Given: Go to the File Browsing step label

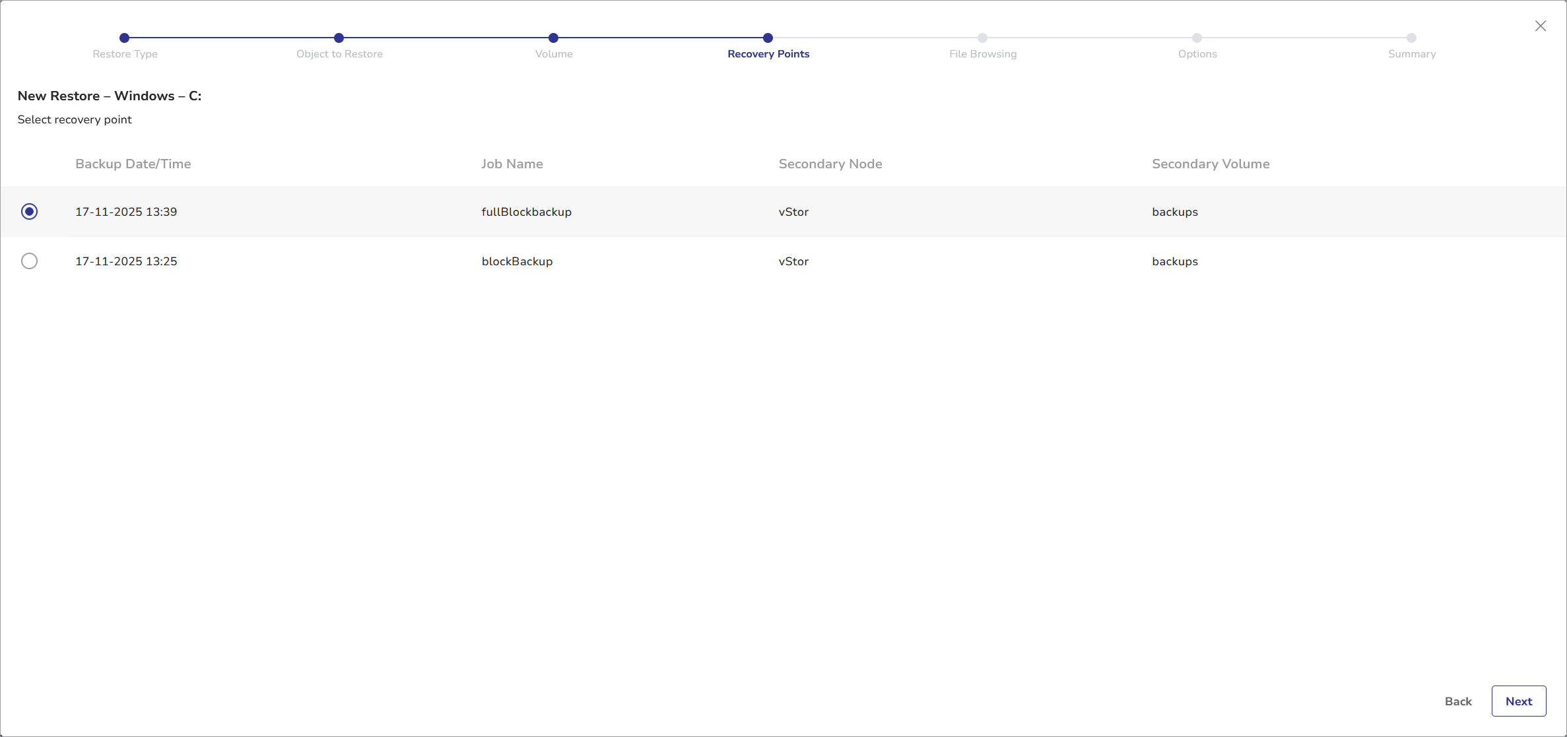Looking at the screenshot, I should (983, 54).
